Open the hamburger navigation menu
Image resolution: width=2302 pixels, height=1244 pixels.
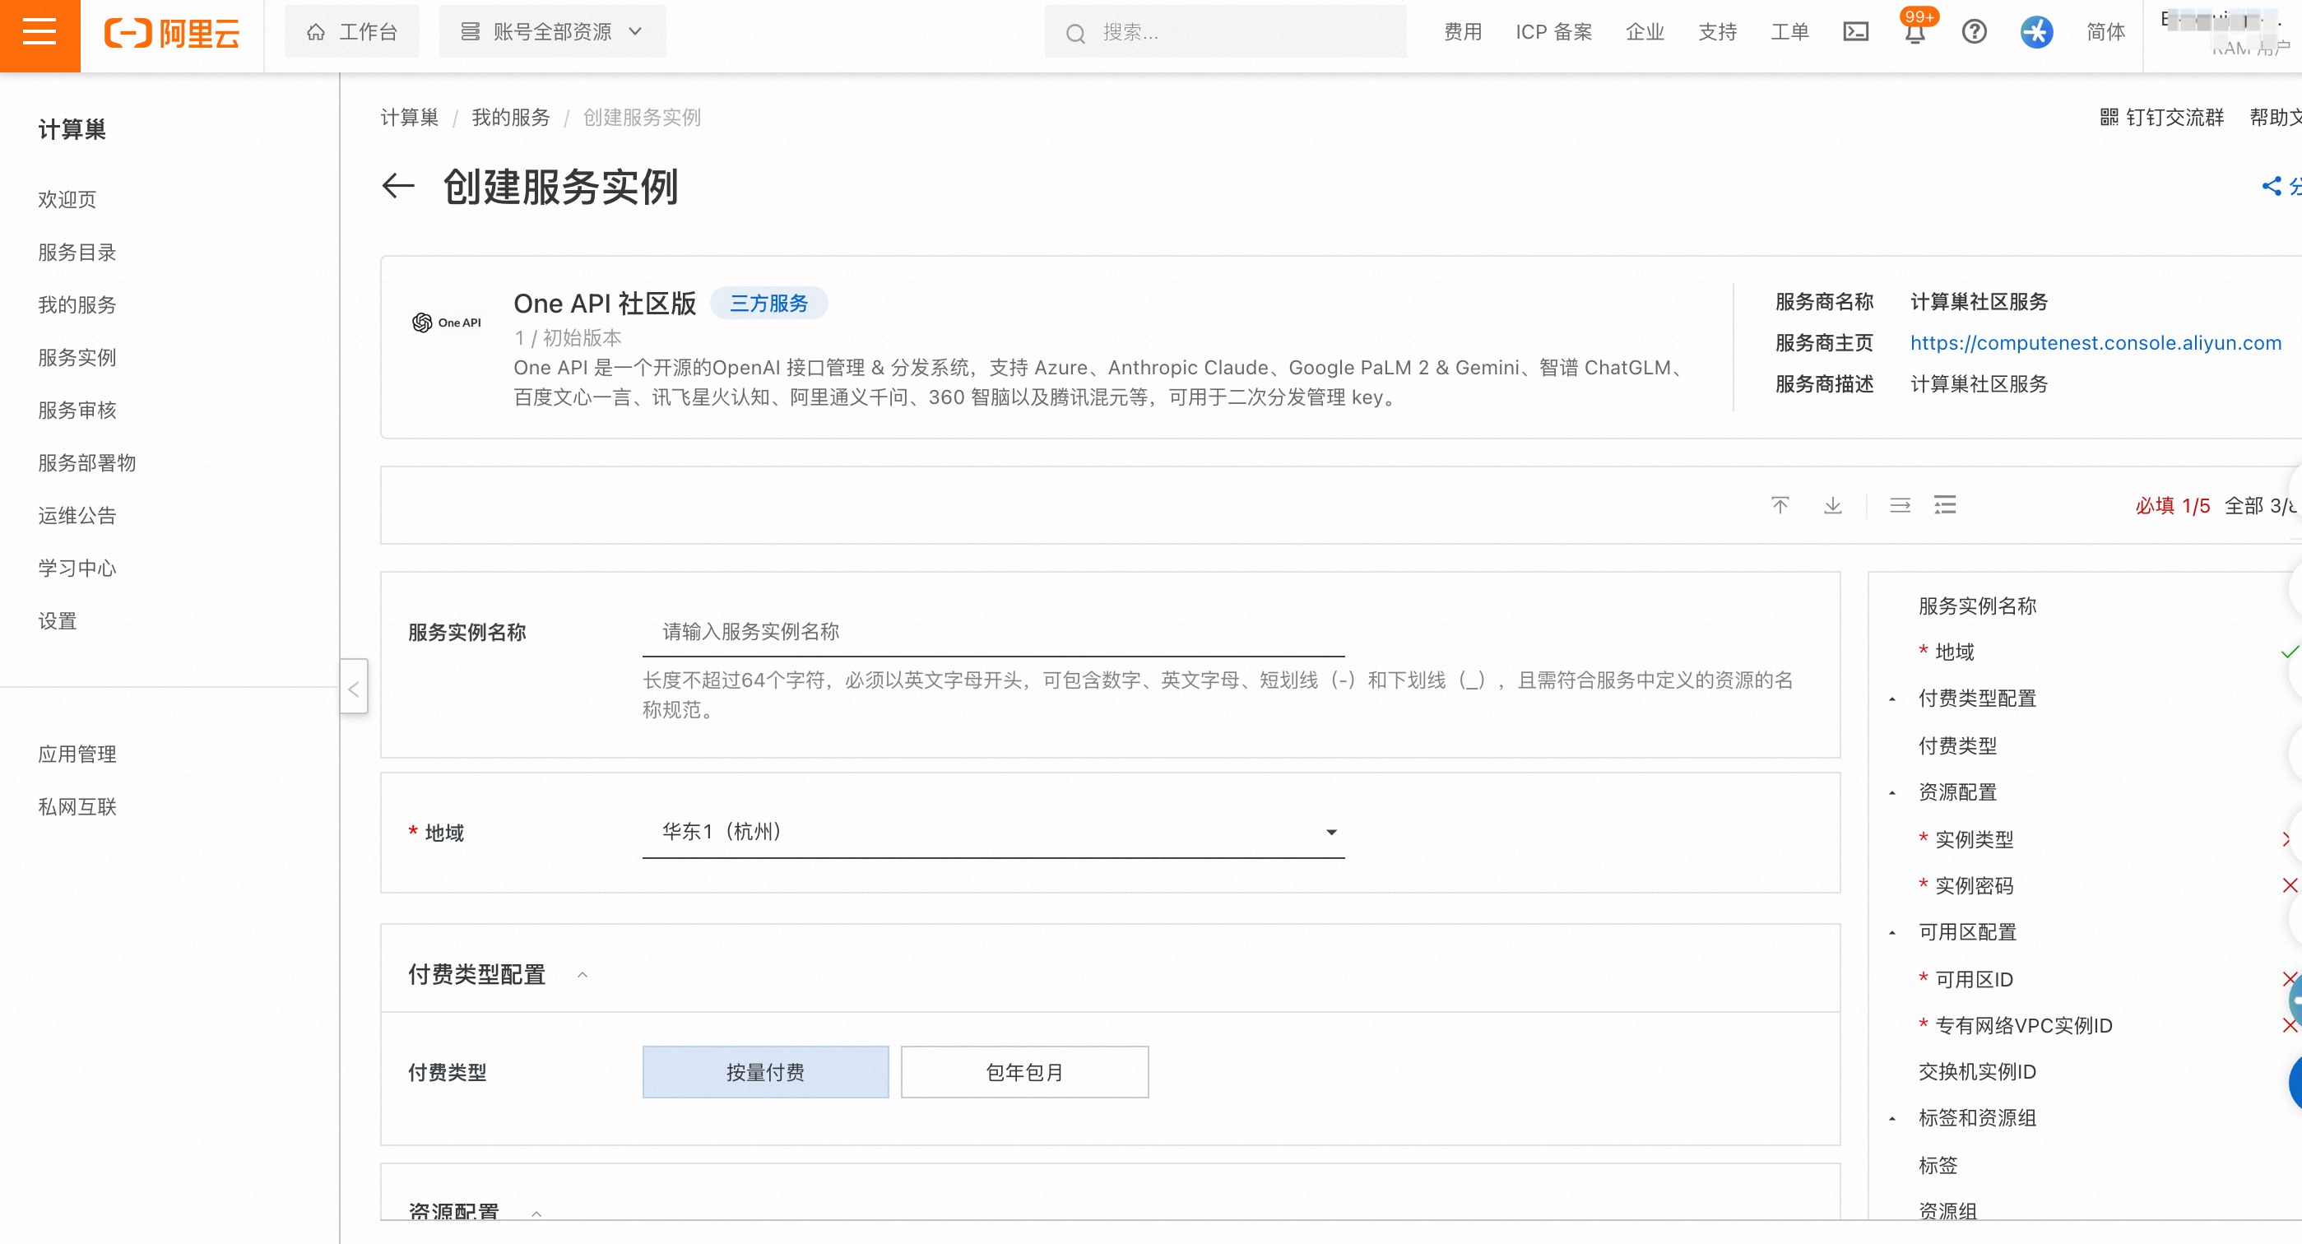(39, 33)
